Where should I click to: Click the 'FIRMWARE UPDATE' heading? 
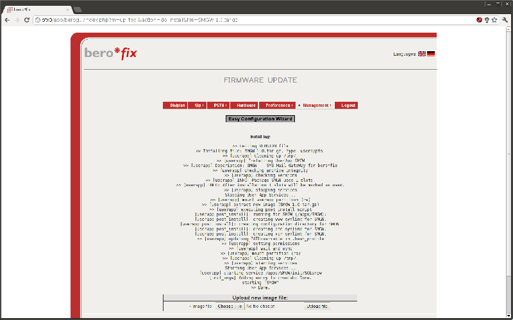click(260, 81)
